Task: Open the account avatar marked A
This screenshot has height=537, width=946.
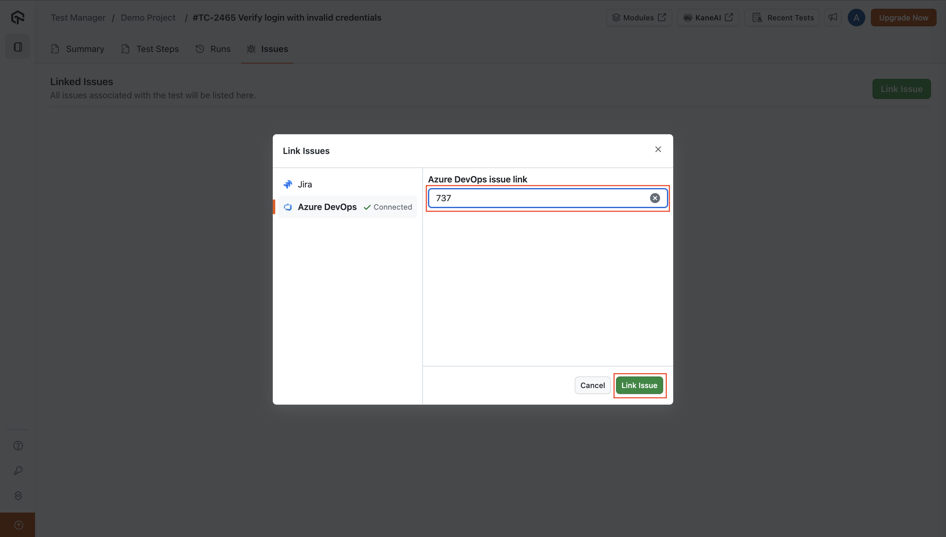Action: (x=856, y=17)
